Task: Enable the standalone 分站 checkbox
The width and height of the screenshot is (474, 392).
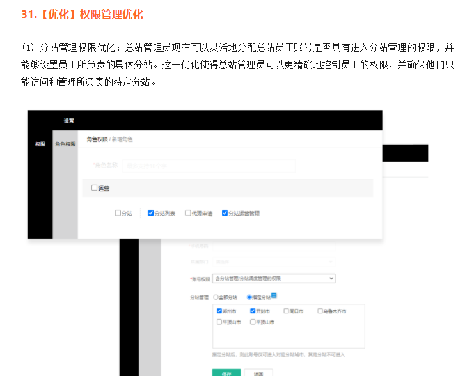Action: (118, 213)
